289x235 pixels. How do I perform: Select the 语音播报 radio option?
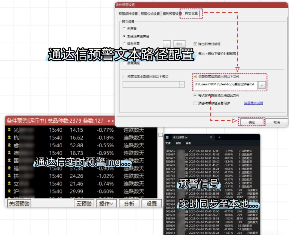coord(124,63)
